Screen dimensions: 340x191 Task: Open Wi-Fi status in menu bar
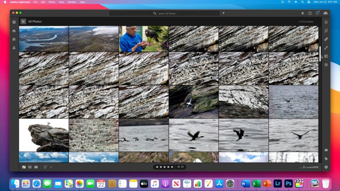pos(289,2)
